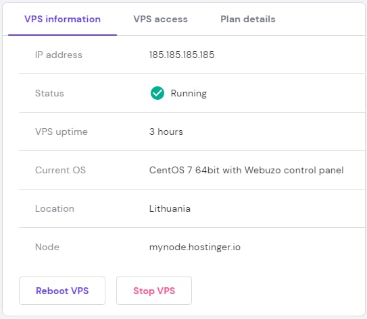This screenshot has height=319, width=367.
Task: Open the Plan details tab
Action: (x=248, y=19)
